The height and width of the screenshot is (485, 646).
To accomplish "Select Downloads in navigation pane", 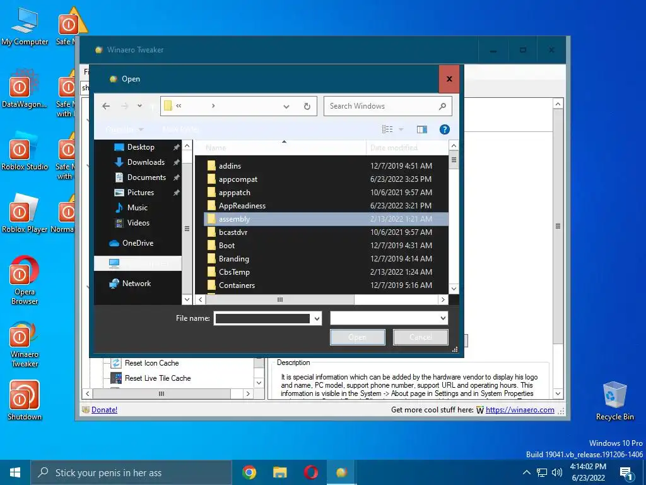I will point(146,162).
